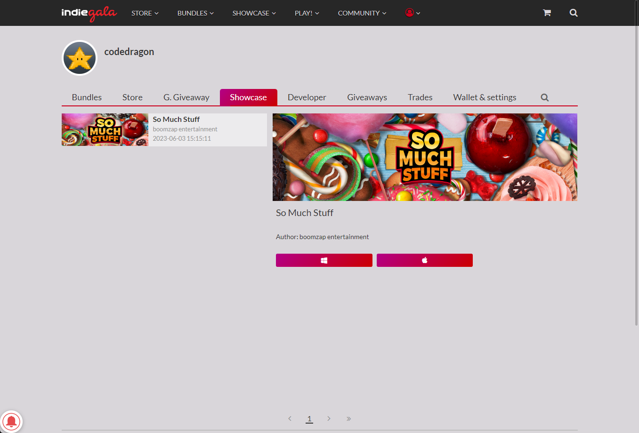The width and height of the screenshot is (639, 433).
Task: Go to previous page arrow
Action: [290, 418]
